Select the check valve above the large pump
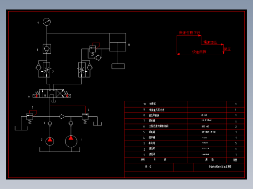This screenshot has width=253, height=189. click(x=71, y=124)
